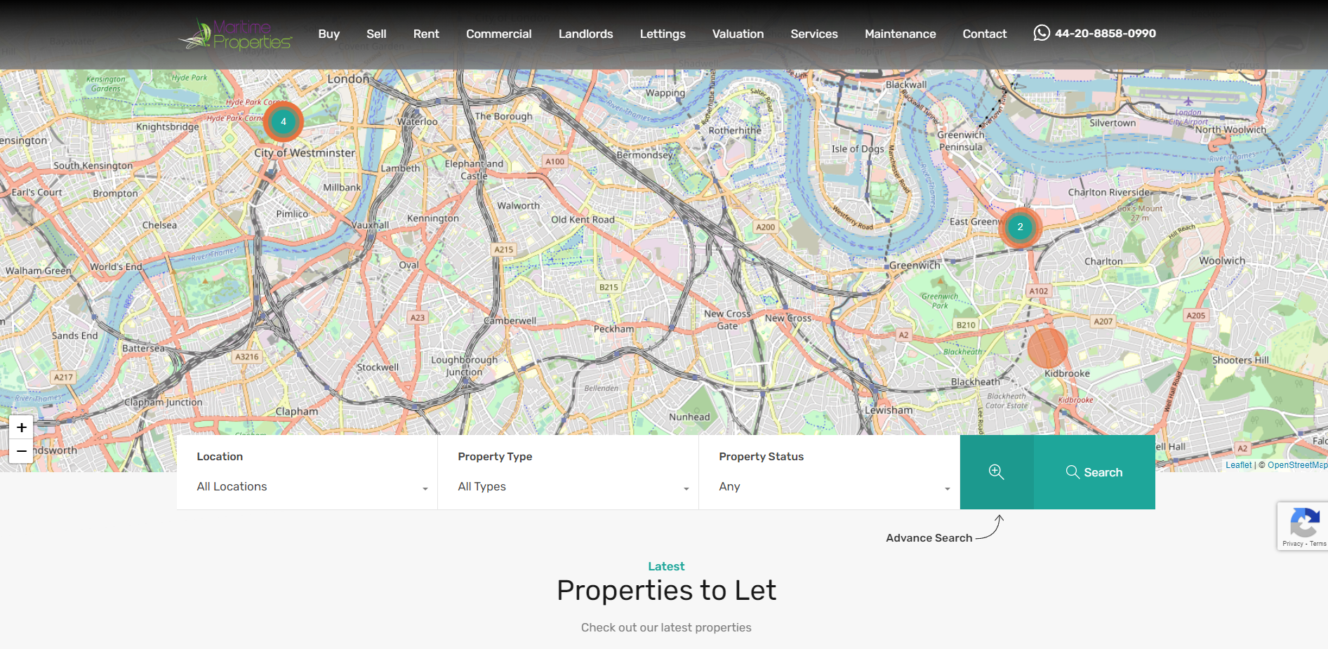Screen dimensions: 1328x649
Task: Open the cluster marker showing 2 properties near Greenwich
Action: click(x=1020, y=227)
